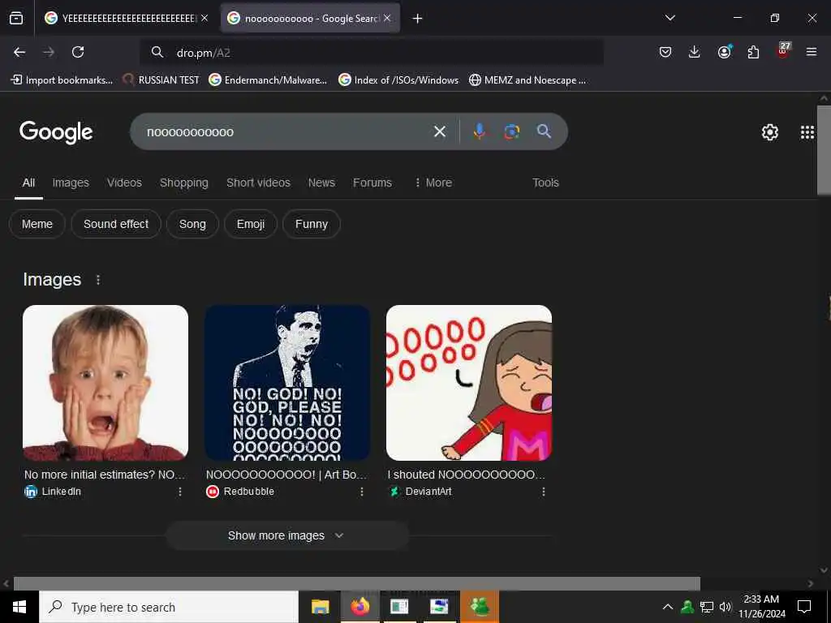Viewport: 831px width, 623px height.
Task: Open LinkedIn result options three-dot menu
Action: coord(180,492)
